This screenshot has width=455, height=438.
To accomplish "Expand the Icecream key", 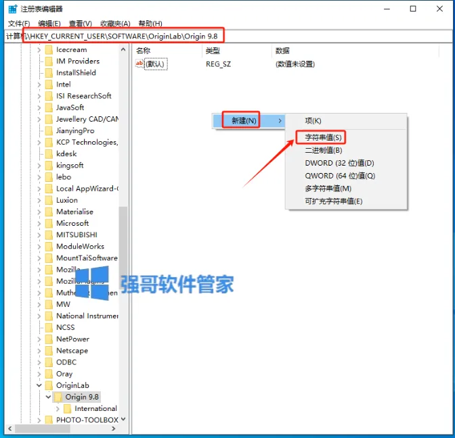I will click(x=39, y=50).
